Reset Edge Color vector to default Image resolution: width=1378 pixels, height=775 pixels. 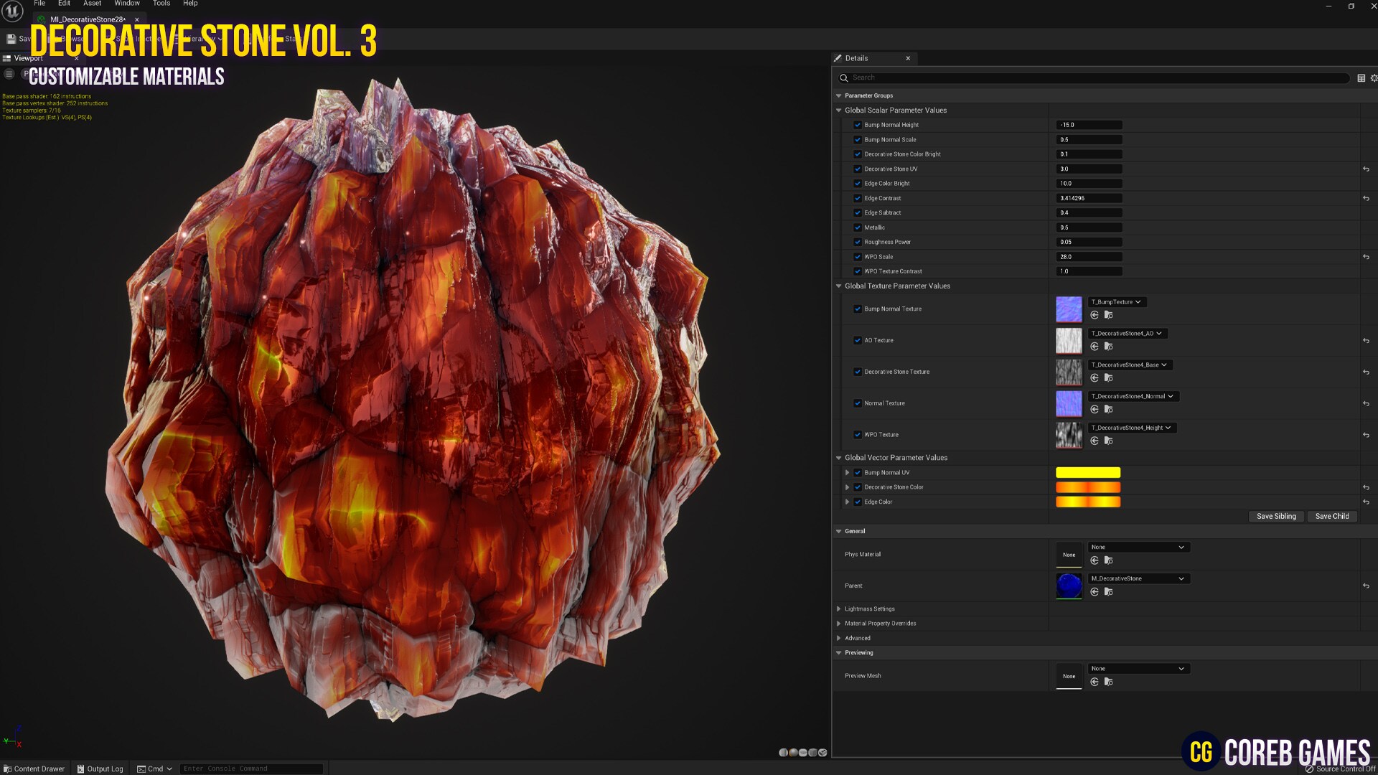click(x=1366, y=502)
